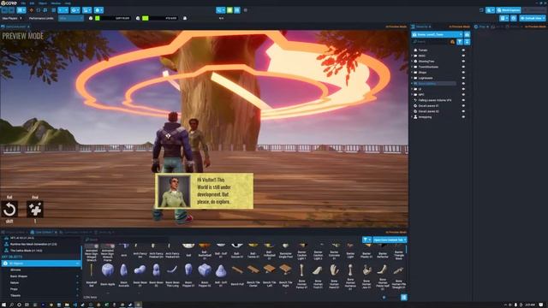Click the house button beside the scene dropdown
Screen dimensions: 548x308
coord(467,34)
